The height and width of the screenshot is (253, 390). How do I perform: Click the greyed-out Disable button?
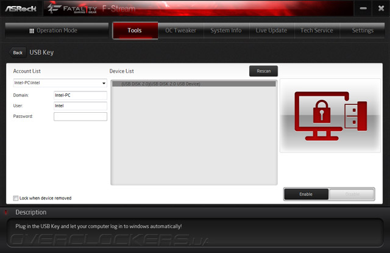352,194
